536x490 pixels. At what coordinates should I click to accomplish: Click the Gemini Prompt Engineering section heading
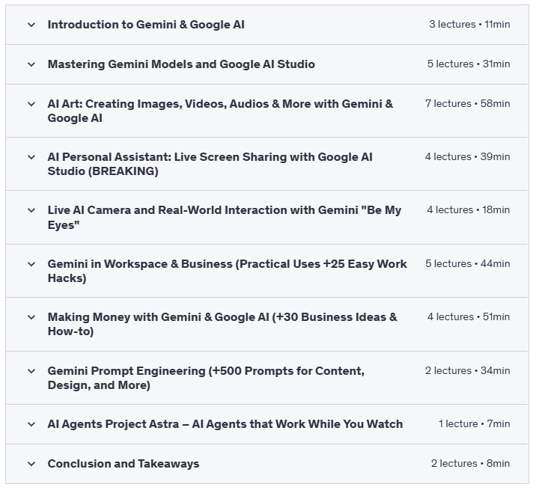point(206,378)
